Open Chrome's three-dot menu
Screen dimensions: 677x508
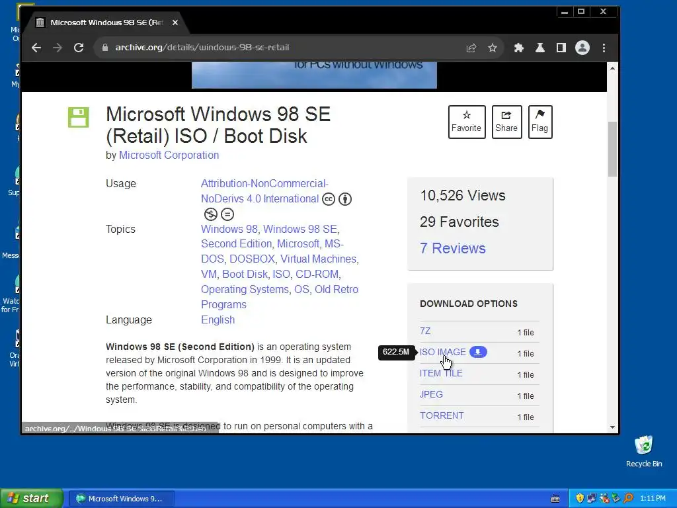point(604,48)
